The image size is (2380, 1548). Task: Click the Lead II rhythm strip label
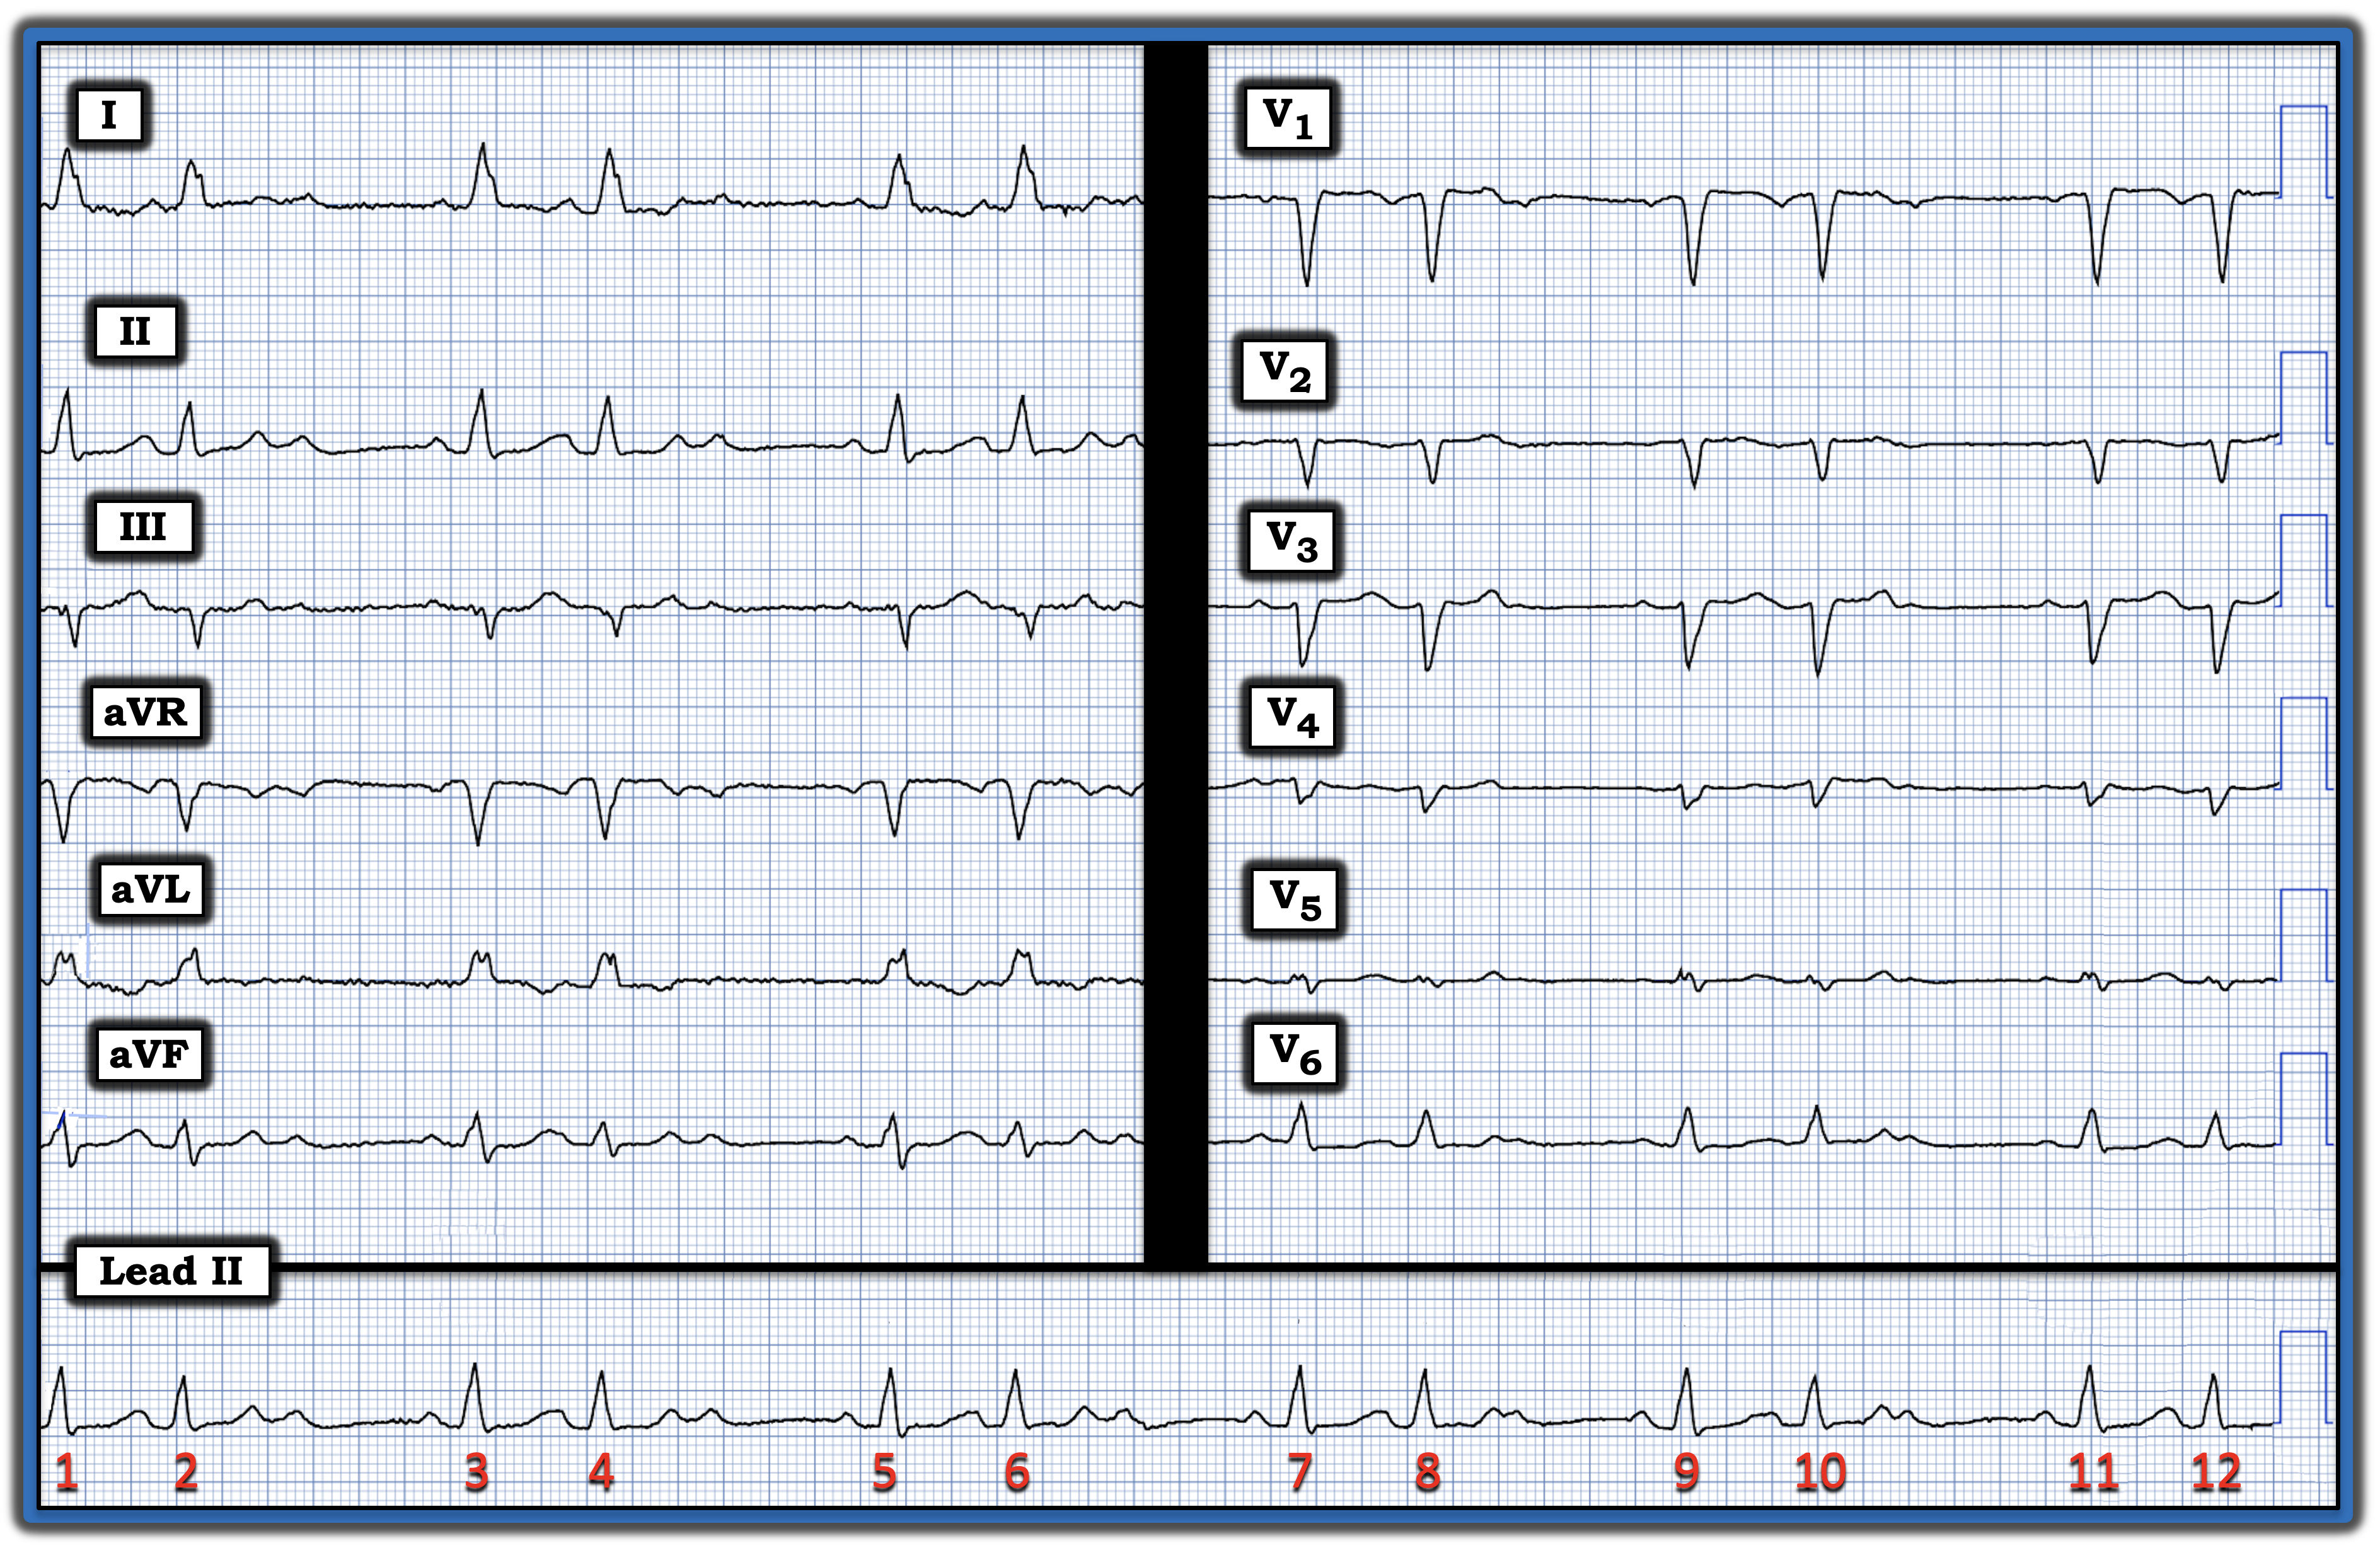coord(171,1271)
